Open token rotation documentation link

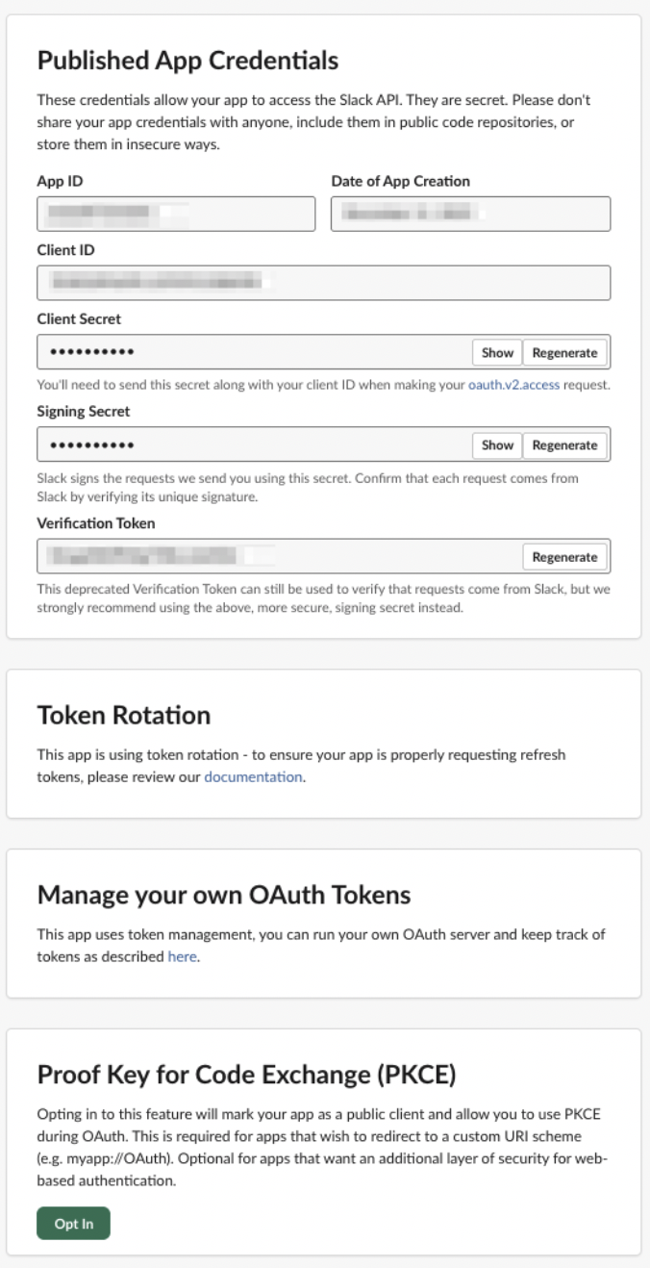tap(254, 776)
